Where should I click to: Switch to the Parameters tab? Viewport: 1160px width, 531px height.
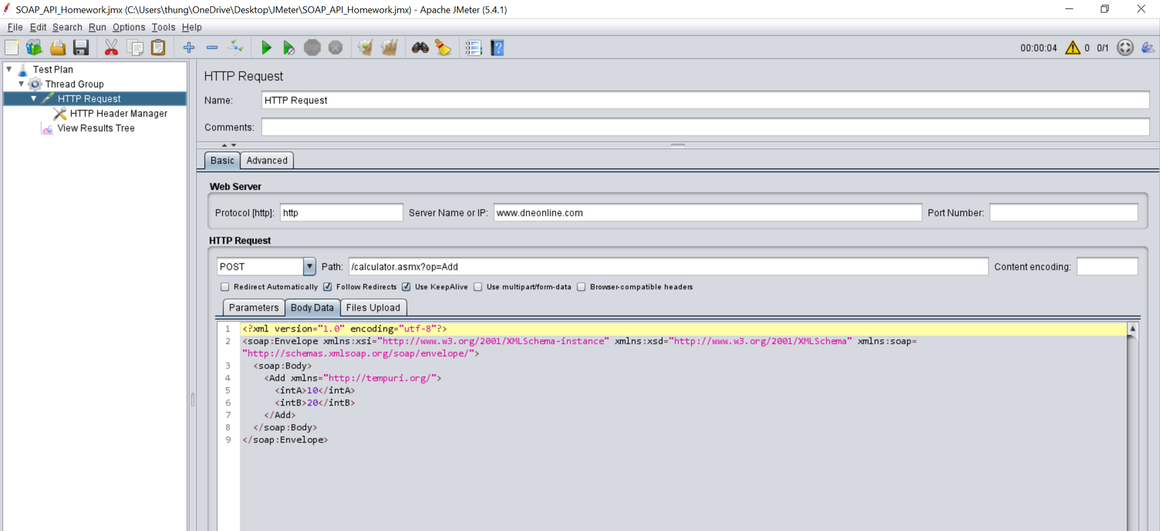click(254, 308)
